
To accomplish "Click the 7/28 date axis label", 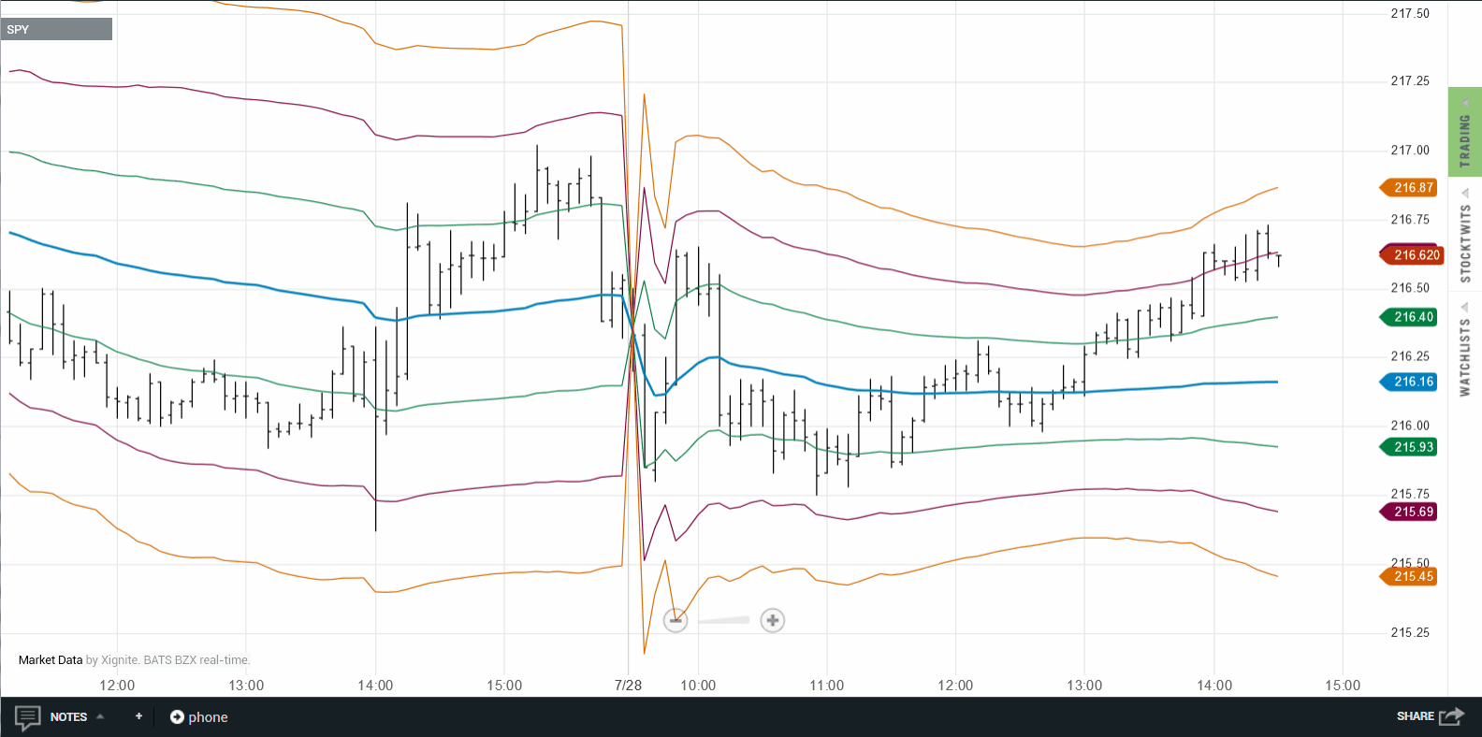I will pos(628,685).
